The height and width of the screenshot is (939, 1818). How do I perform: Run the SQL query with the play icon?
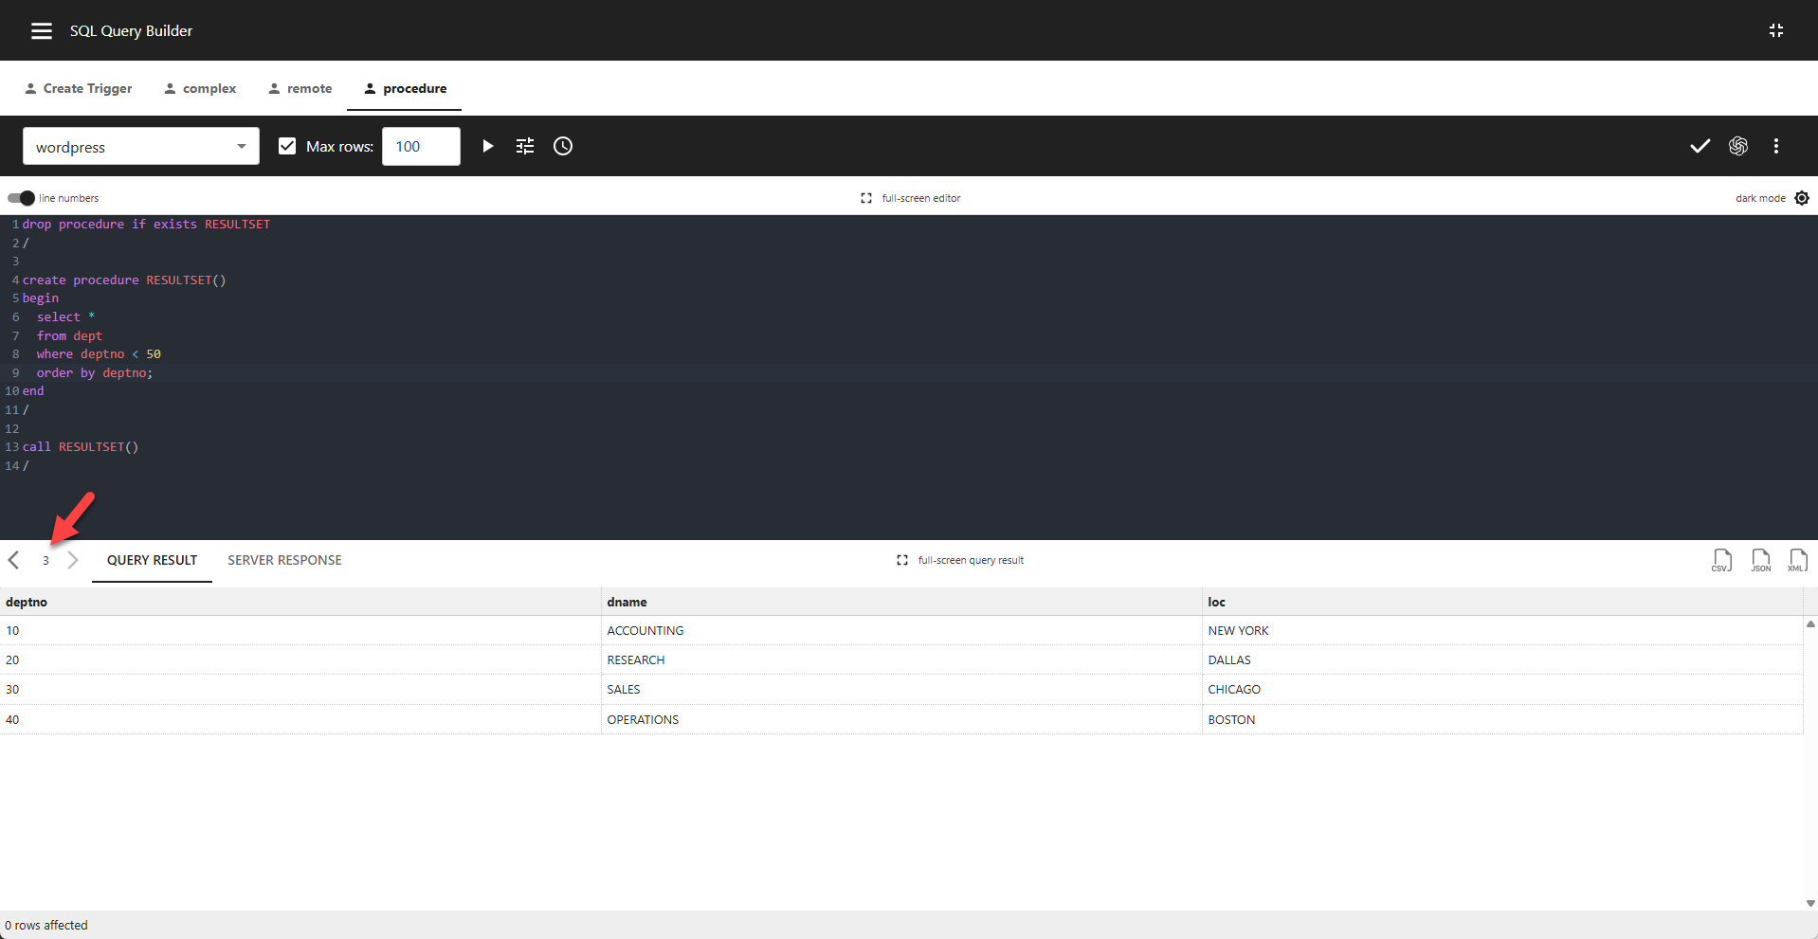pos(487,146)
